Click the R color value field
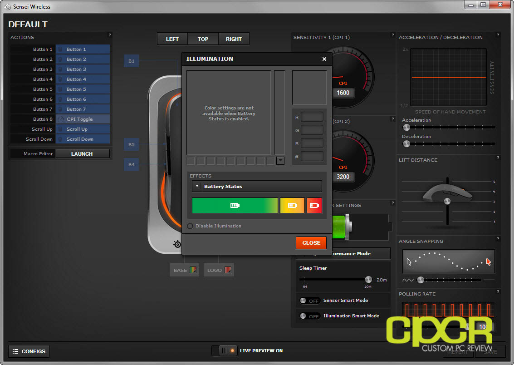The image size is (514, 365). pyautogui.click(x=312, y=117)
